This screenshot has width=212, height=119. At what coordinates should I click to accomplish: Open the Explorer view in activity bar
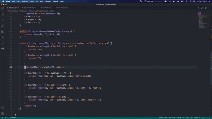(3, 9)
